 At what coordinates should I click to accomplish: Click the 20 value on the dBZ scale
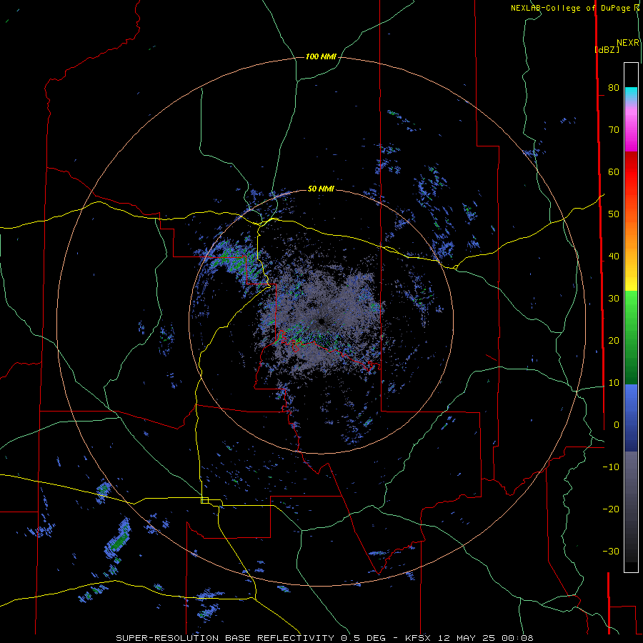click(x=614, y=340)
